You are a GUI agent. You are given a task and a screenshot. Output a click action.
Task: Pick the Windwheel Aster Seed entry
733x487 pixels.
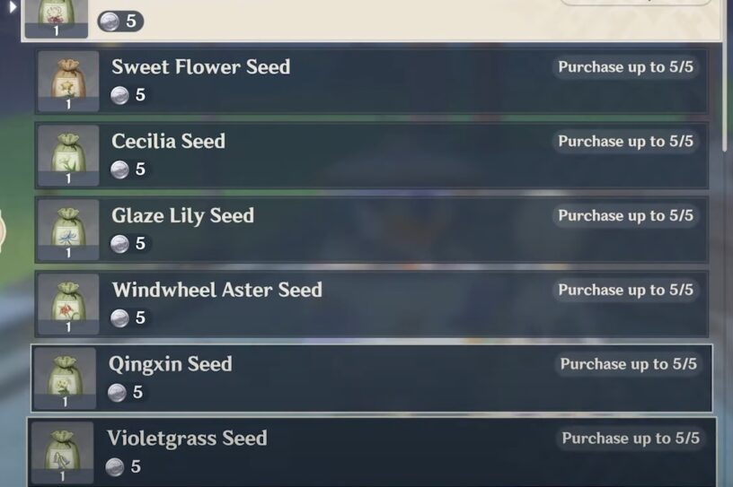click(359, 304)
